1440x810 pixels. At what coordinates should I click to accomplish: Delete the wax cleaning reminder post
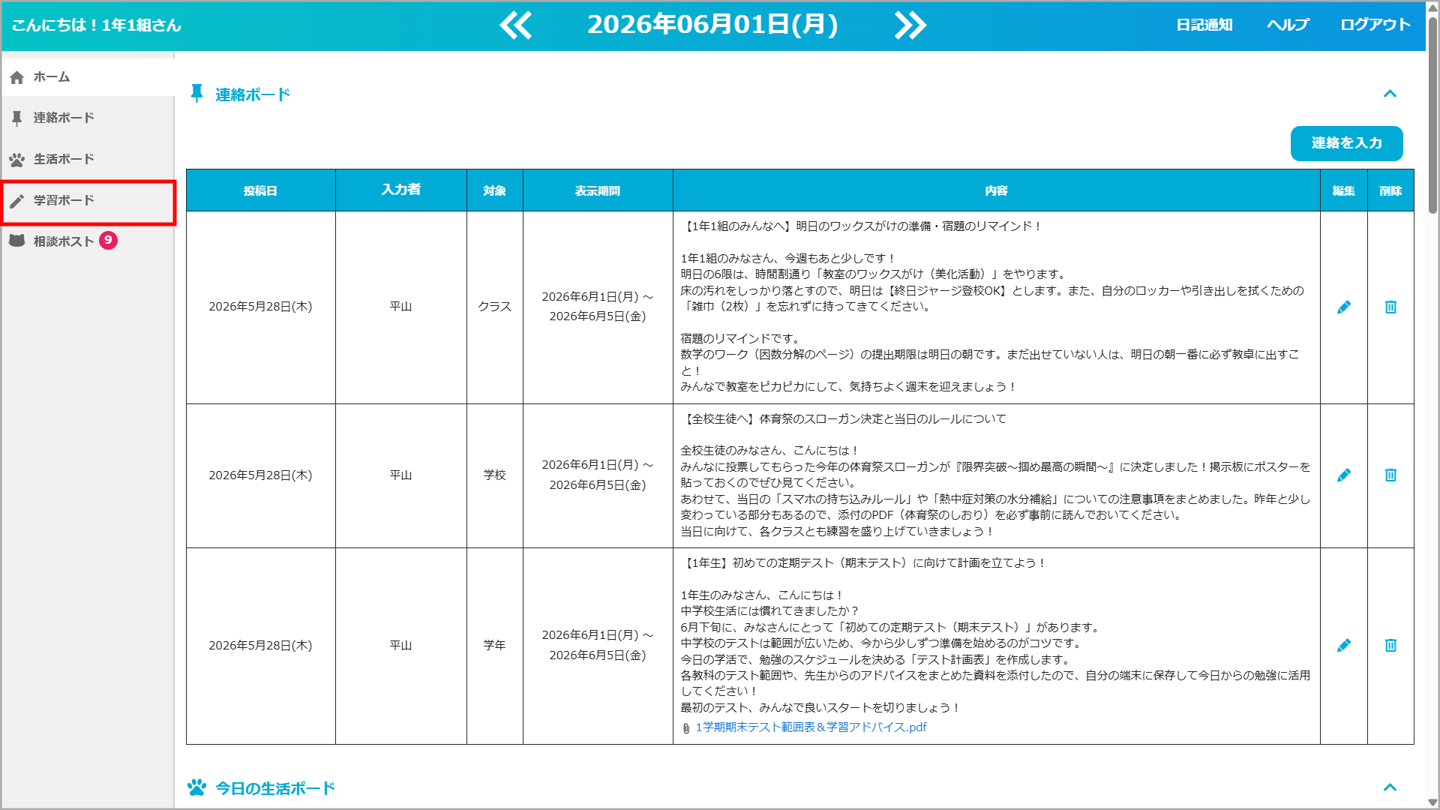1390,307
